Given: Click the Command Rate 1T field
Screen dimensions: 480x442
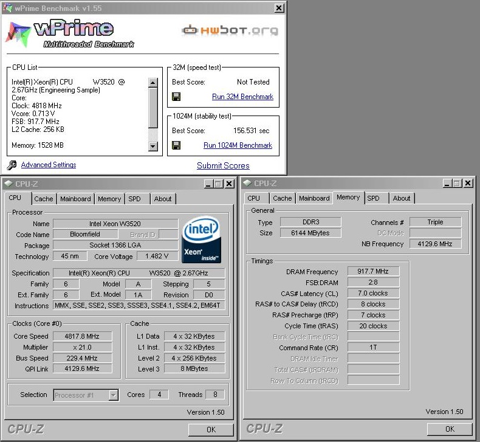Looking at the screenshot, I should click(x=373, y=347).
